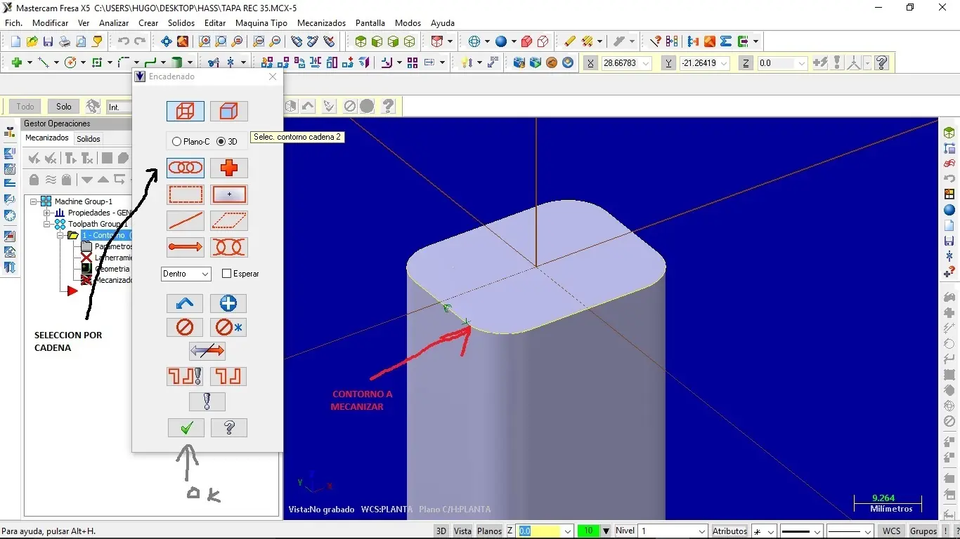Open the Mecanizados menu
The height and width of the screenshot is (539, 960).
click(x=321, y=23)
